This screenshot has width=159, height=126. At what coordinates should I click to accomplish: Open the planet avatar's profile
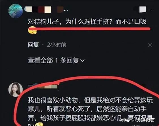[x=16, y=11]
